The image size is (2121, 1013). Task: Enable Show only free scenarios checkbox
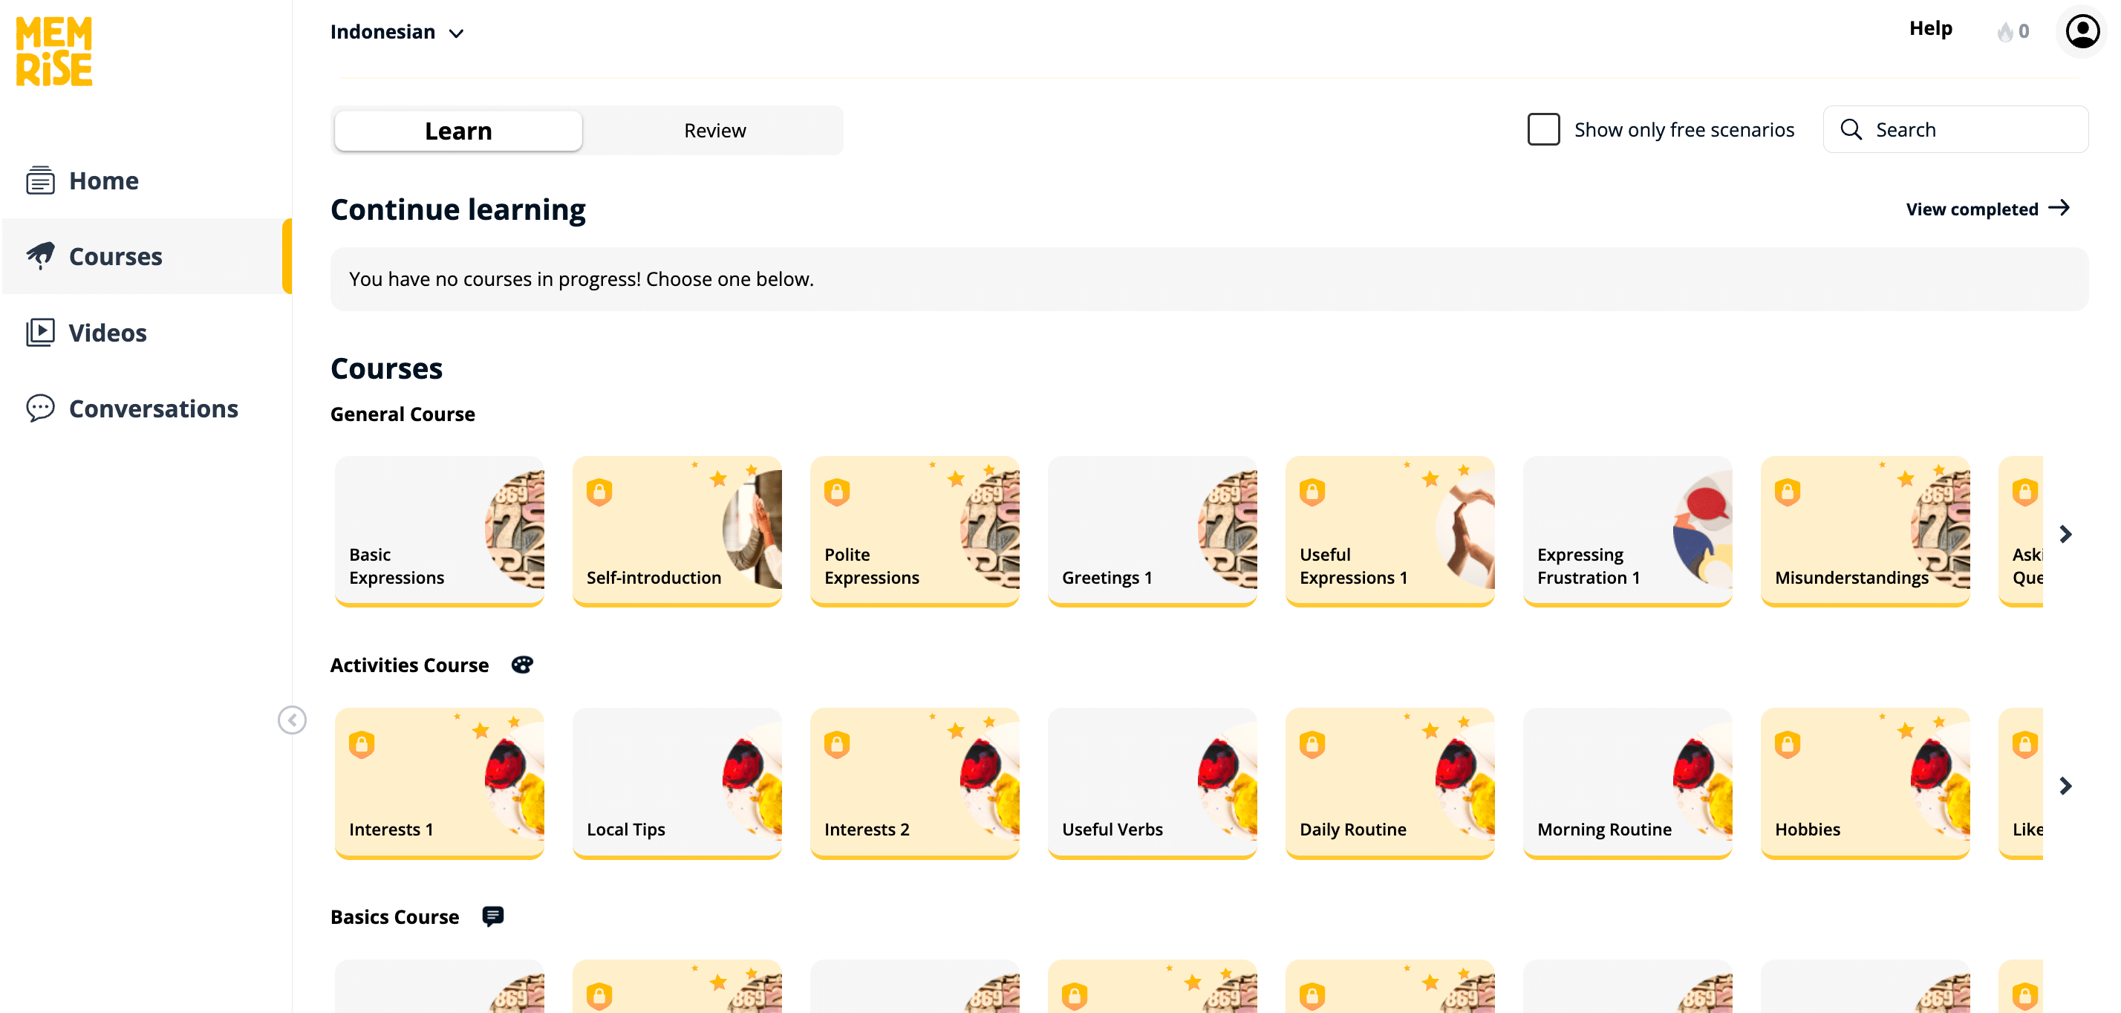[1543, 129]
